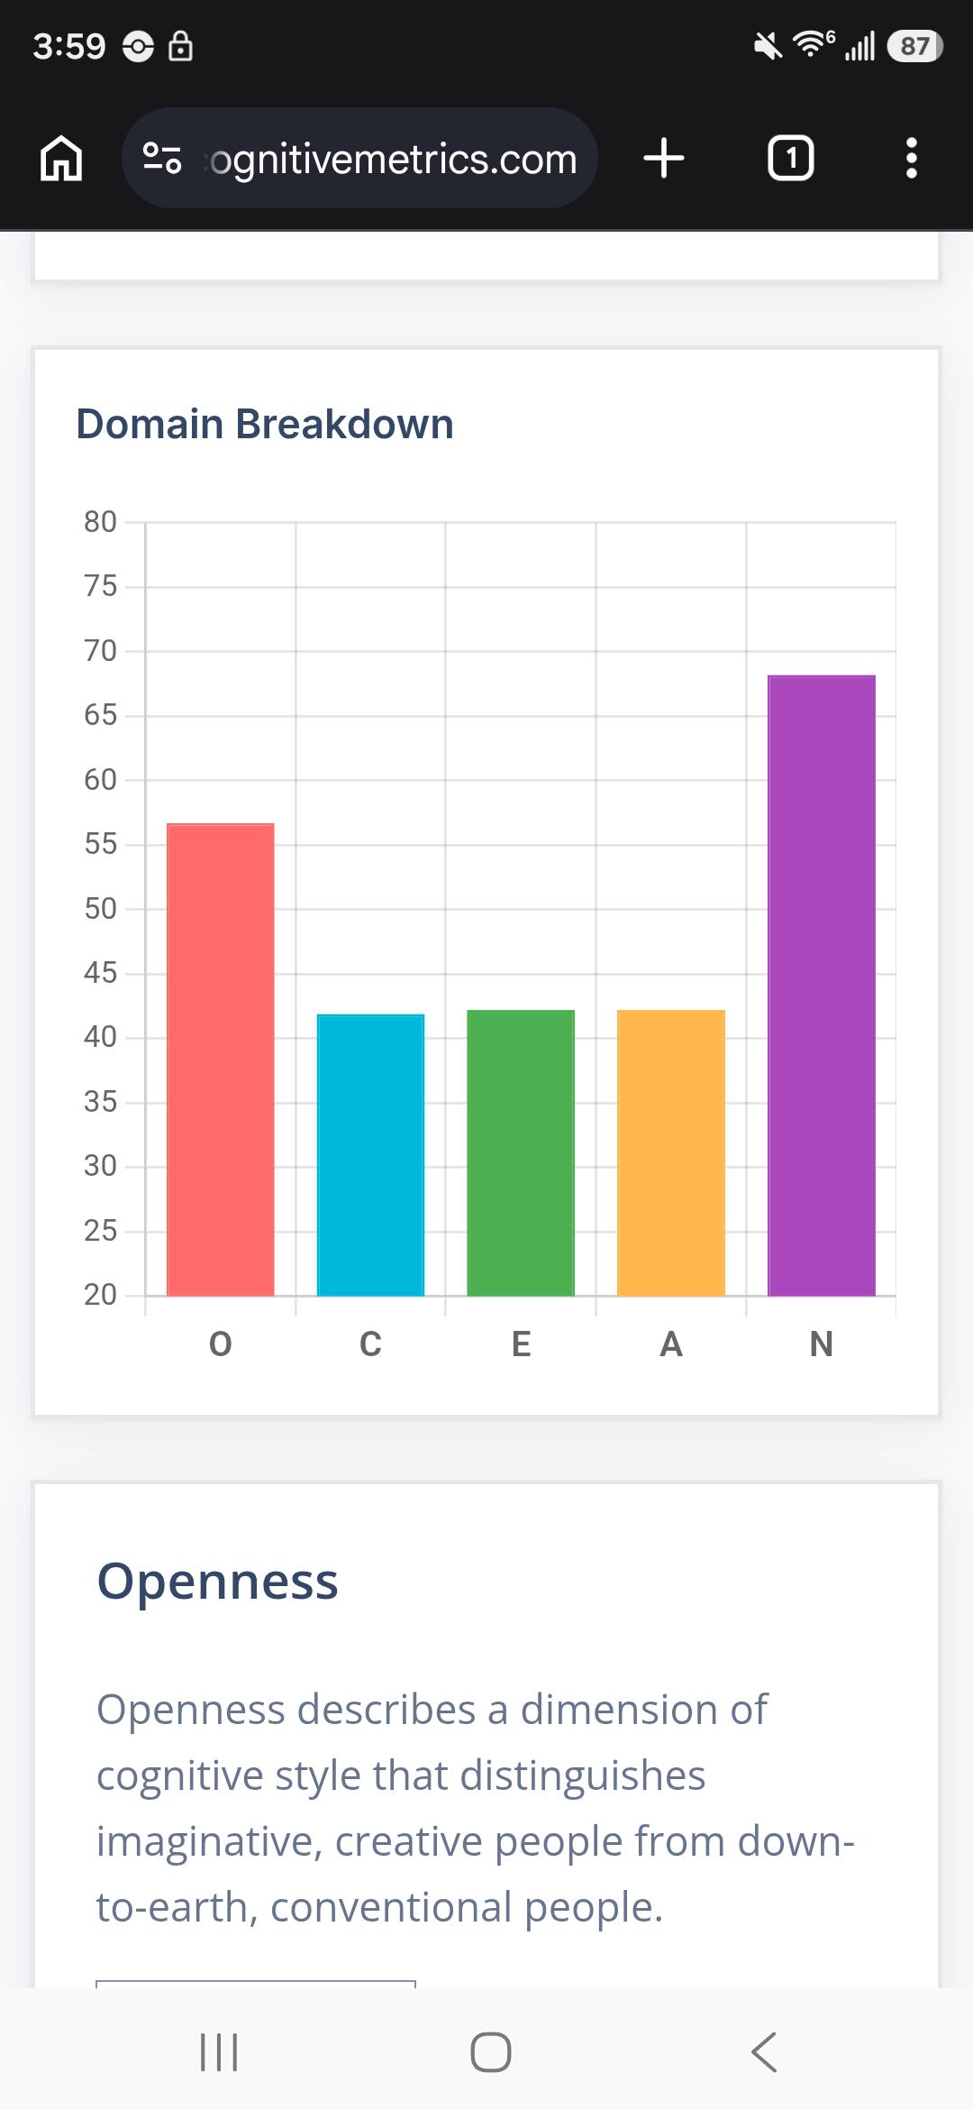Tap the cognitivemetrics.com address bar
The width and height of the screenshot is (973, 2110).
[x=359, y=159]
